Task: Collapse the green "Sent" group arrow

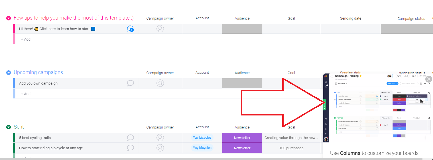Action: click(9, 127)
